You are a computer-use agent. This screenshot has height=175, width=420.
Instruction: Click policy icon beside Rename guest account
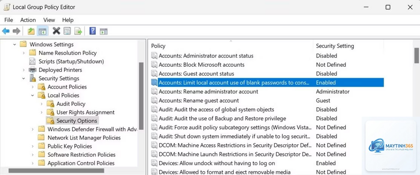(154, 100)
